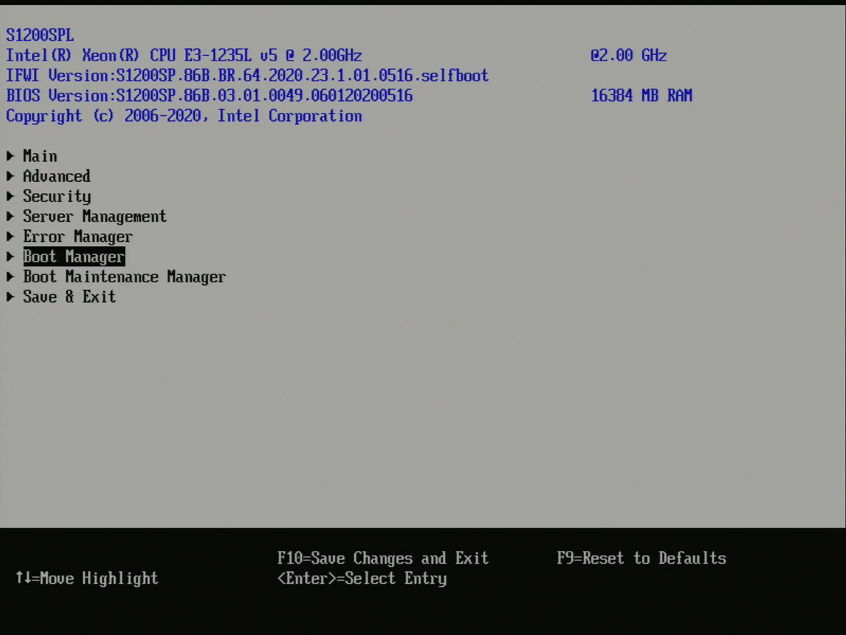Click the triangle next to Server Management
This screenshot has height=635, width=846.
10,216
